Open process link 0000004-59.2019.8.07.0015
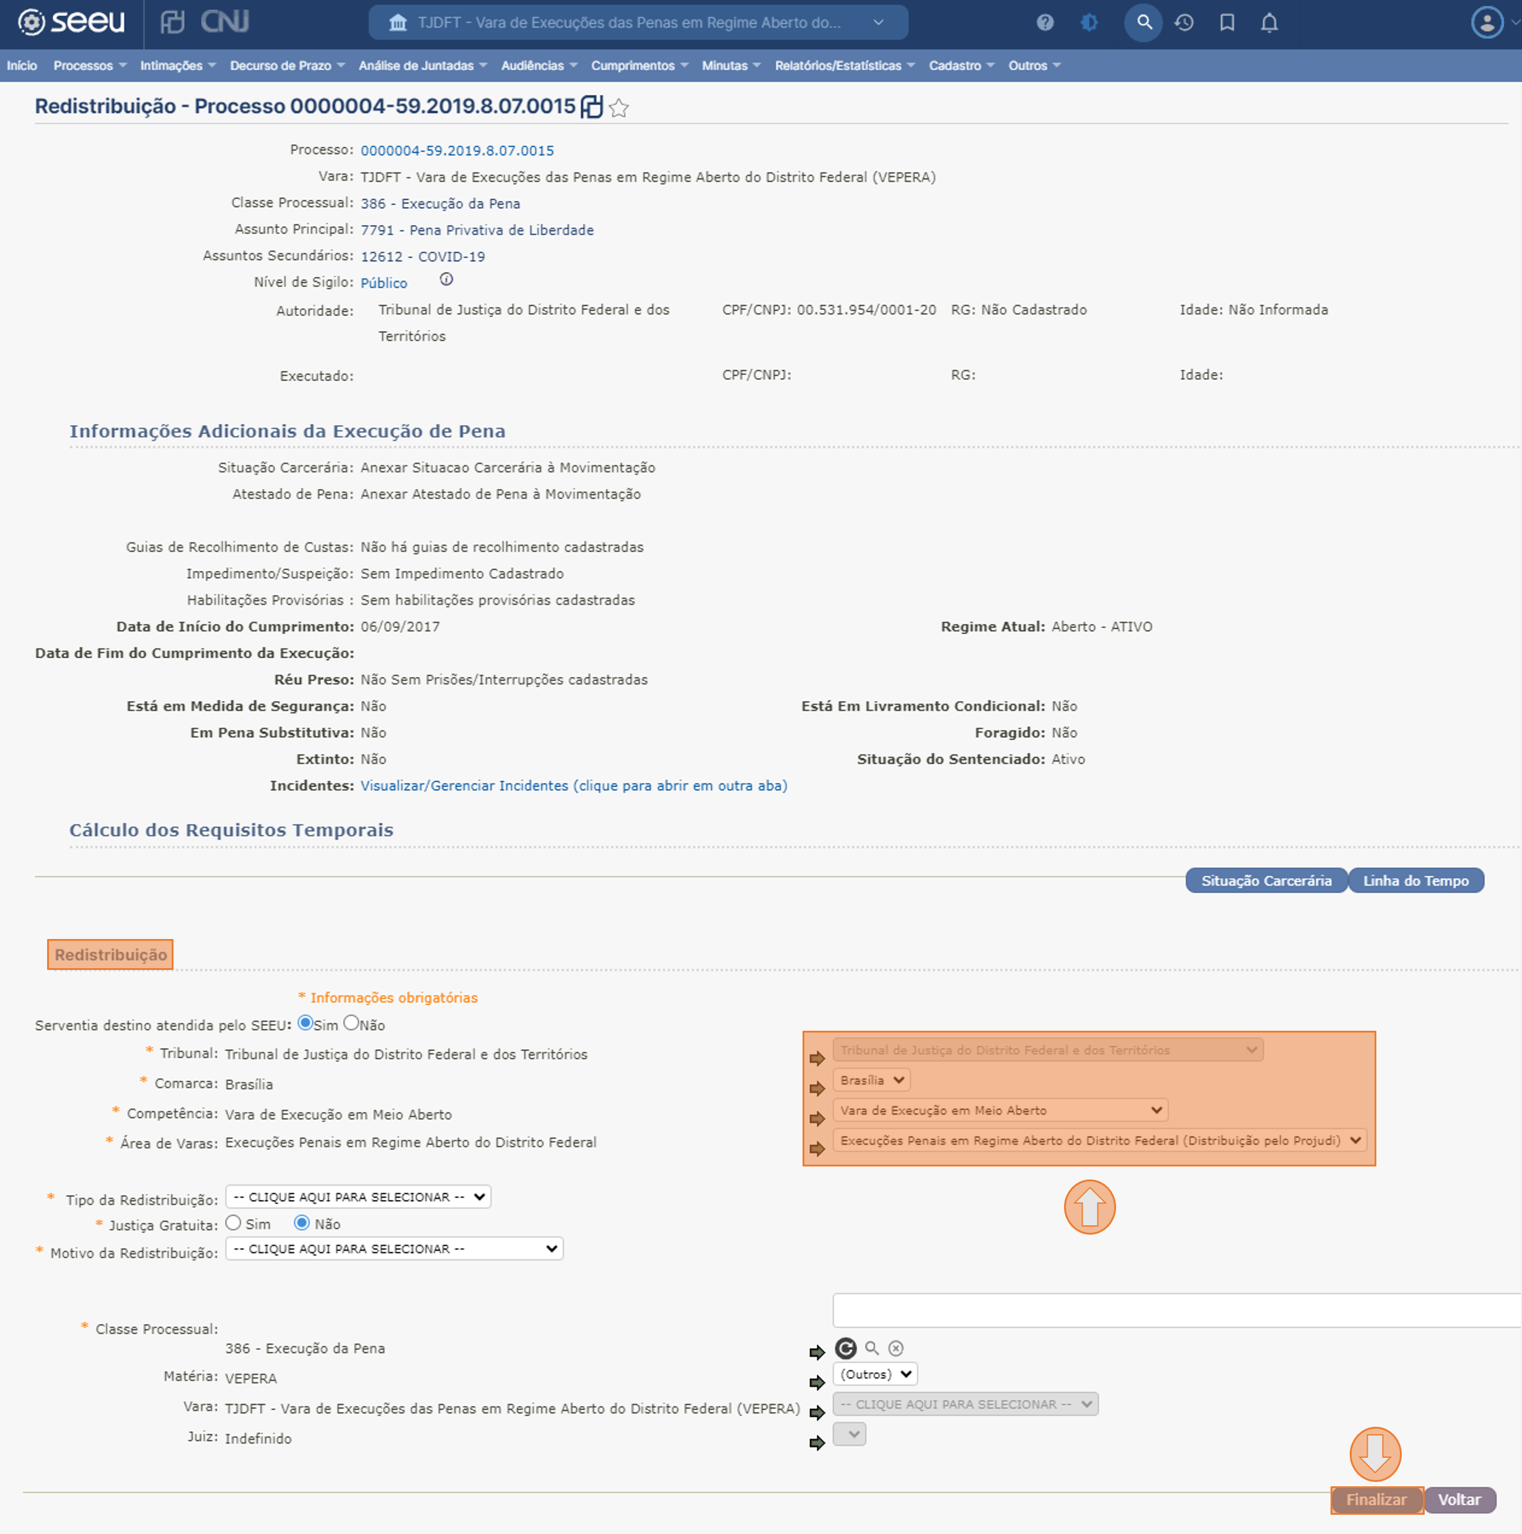 457,150
